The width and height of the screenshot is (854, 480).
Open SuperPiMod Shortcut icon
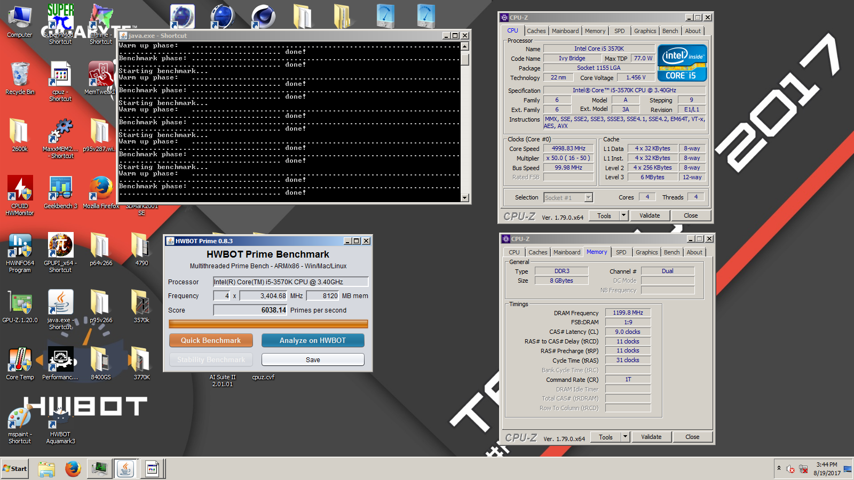point(60,24)
